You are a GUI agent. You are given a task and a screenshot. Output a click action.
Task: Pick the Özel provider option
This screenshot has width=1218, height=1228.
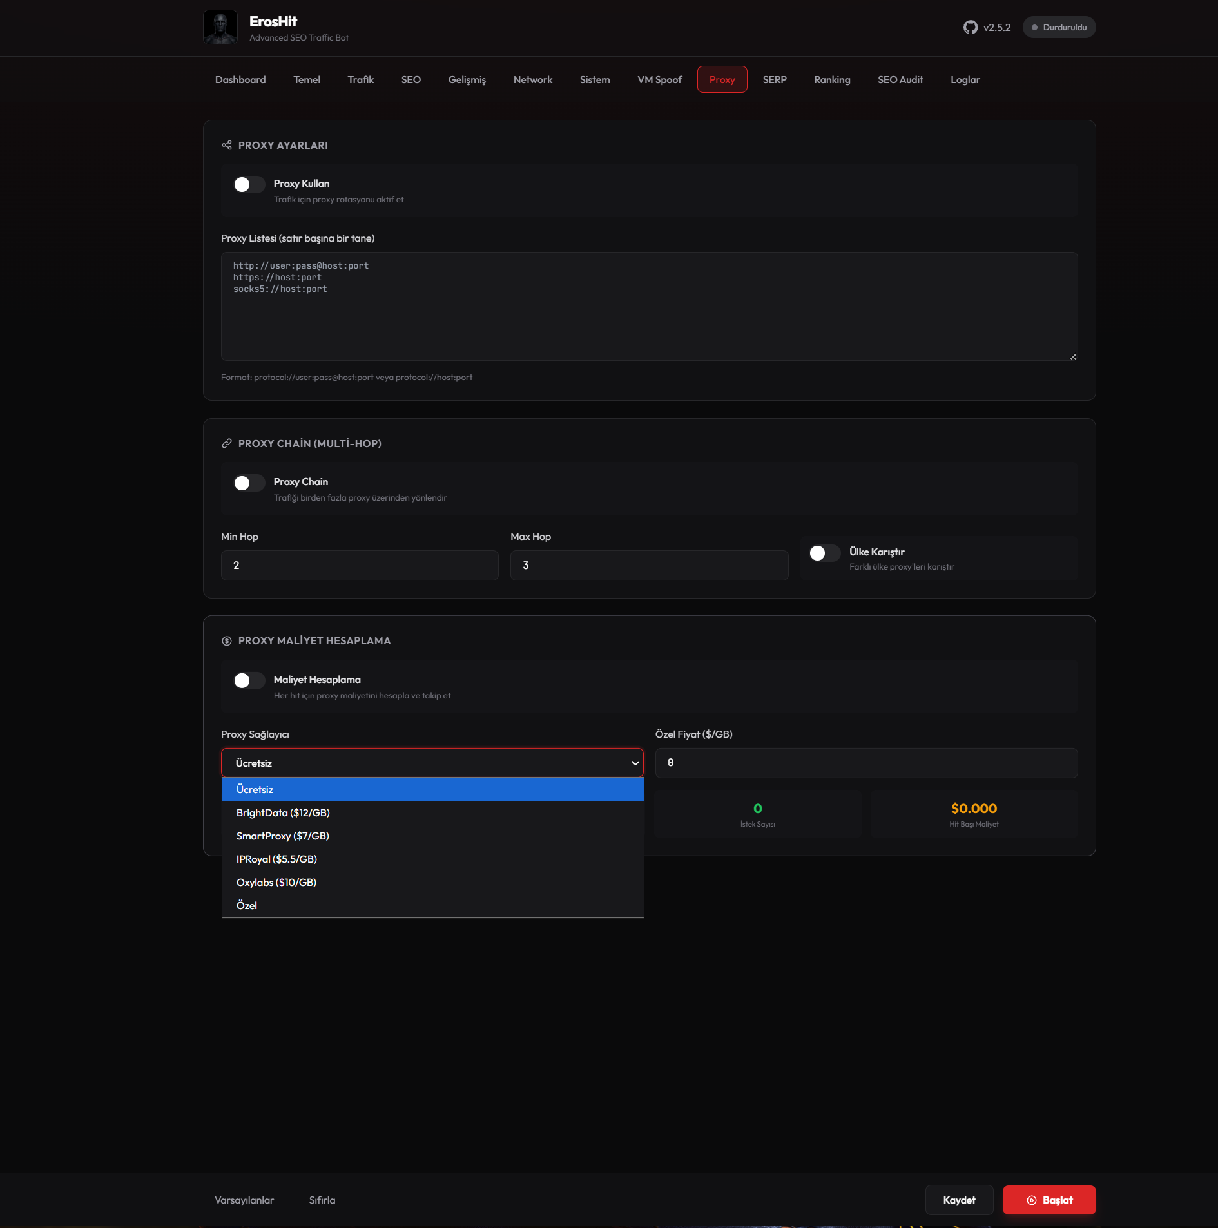coord(247,906)
